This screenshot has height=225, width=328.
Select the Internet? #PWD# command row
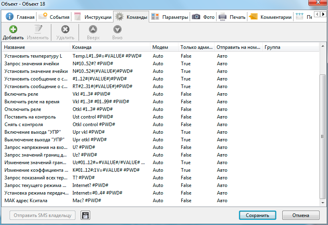click(x=160, y=185)
